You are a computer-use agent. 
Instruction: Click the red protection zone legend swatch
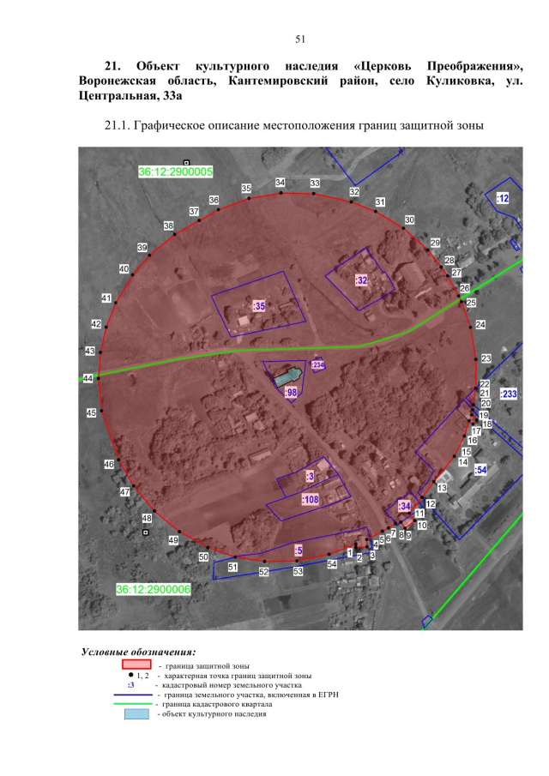coord(137,665)
